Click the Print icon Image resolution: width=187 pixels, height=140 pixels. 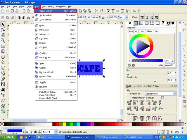[17, 11]
